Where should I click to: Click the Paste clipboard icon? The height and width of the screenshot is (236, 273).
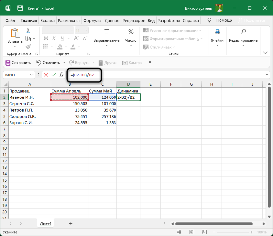pos(15,33)
